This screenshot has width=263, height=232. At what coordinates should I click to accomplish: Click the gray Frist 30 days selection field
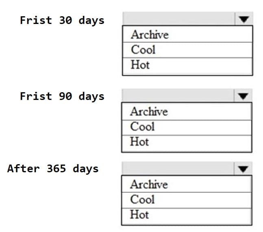[178, 18]
